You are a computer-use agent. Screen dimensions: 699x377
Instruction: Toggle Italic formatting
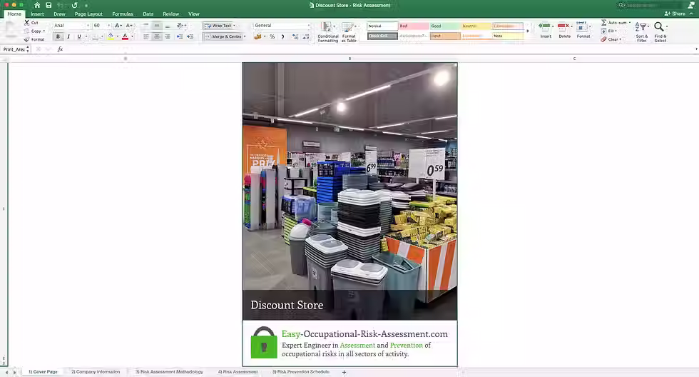coord(68,36)
